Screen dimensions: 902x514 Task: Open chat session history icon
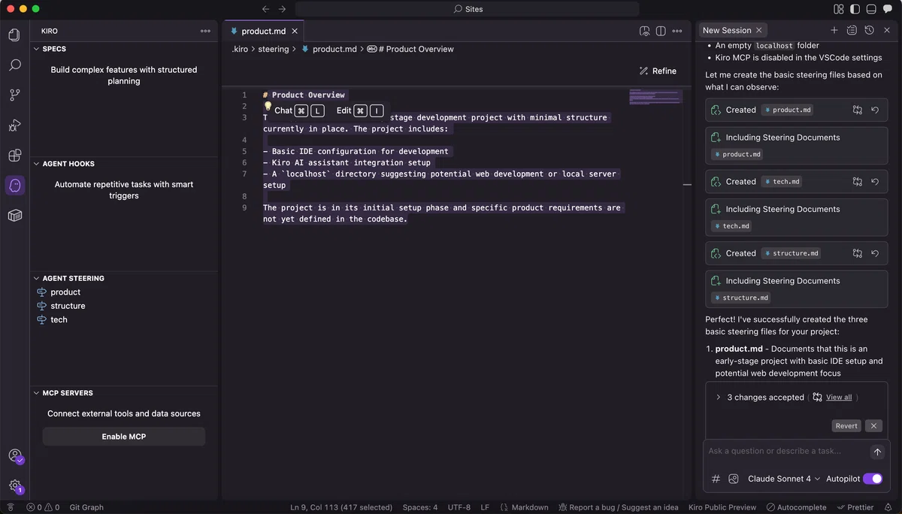pyautogui.click(x=870, y=30)
